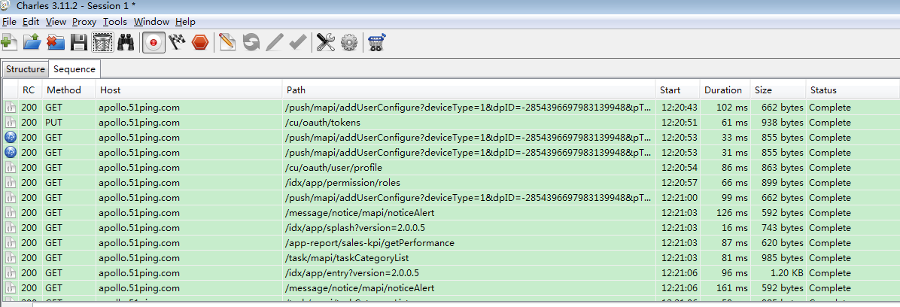Compose a new request with the pencil icon
The width and height of the screenshot is (900, 307).
227,43
